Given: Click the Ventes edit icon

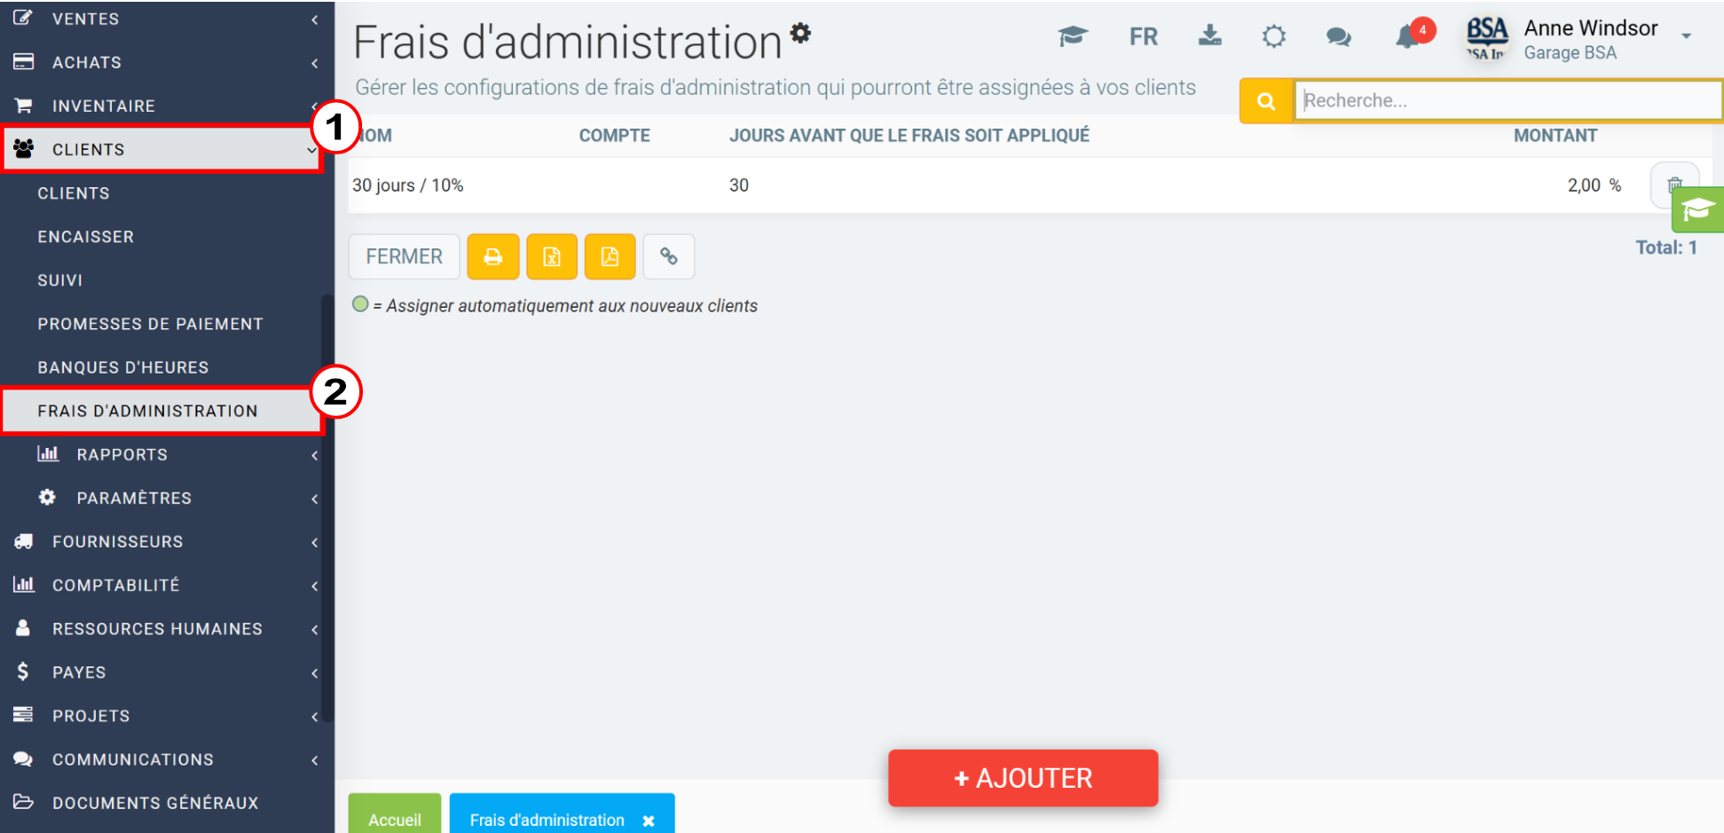Looking at the screenshot, I should coord(23,17).
